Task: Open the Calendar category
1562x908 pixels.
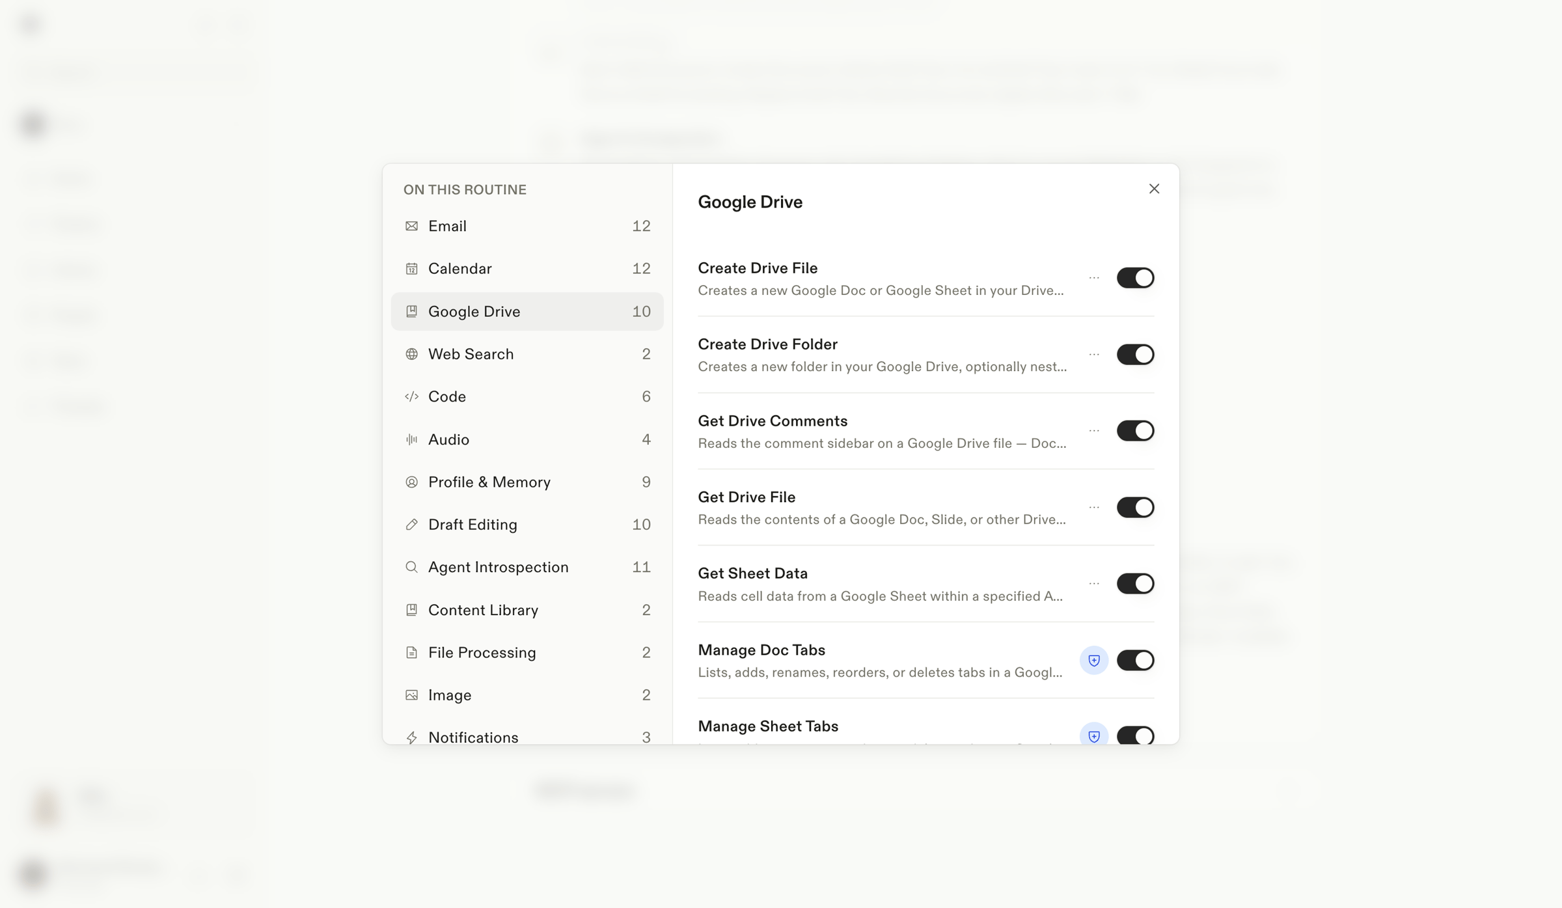Action: (x=527, y=269)
